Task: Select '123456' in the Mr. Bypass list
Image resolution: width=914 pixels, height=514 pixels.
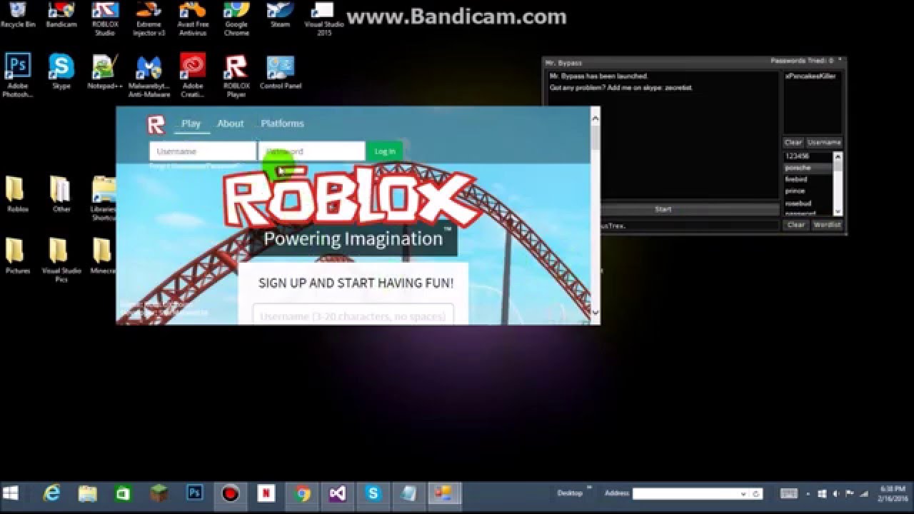Action: (x=808, y=156)
